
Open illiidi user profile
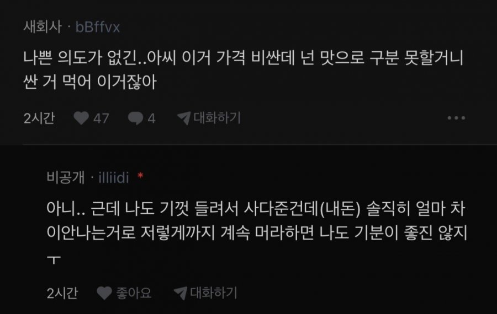pos(113,178)
